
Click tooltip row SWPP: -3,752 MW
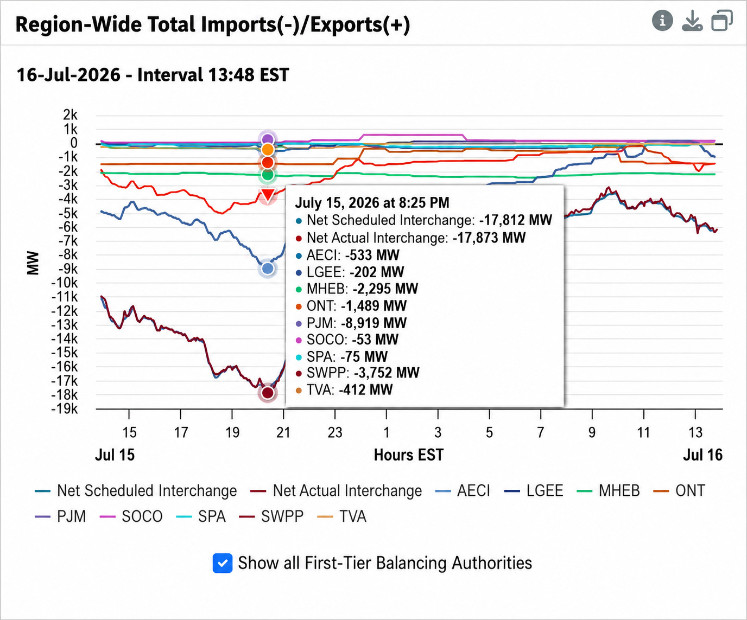357,373
